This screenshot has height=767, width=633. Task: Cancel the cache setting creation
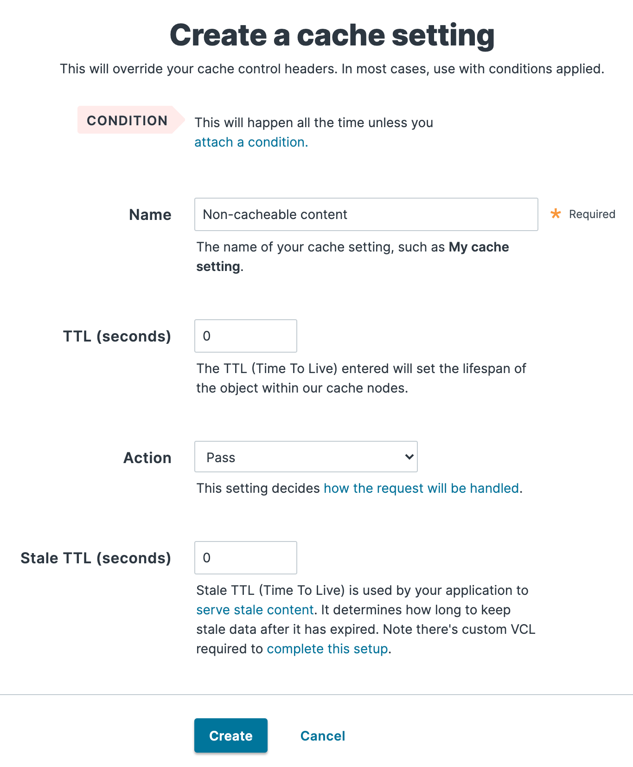[322, 735]
